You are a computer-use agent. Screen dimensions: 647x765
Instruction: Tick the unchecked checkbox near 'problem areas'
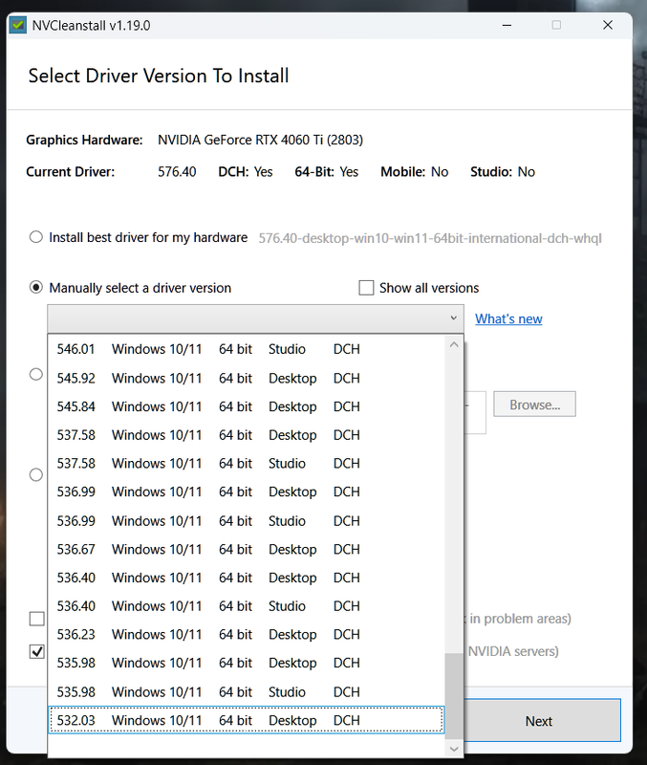pos(37,619)
